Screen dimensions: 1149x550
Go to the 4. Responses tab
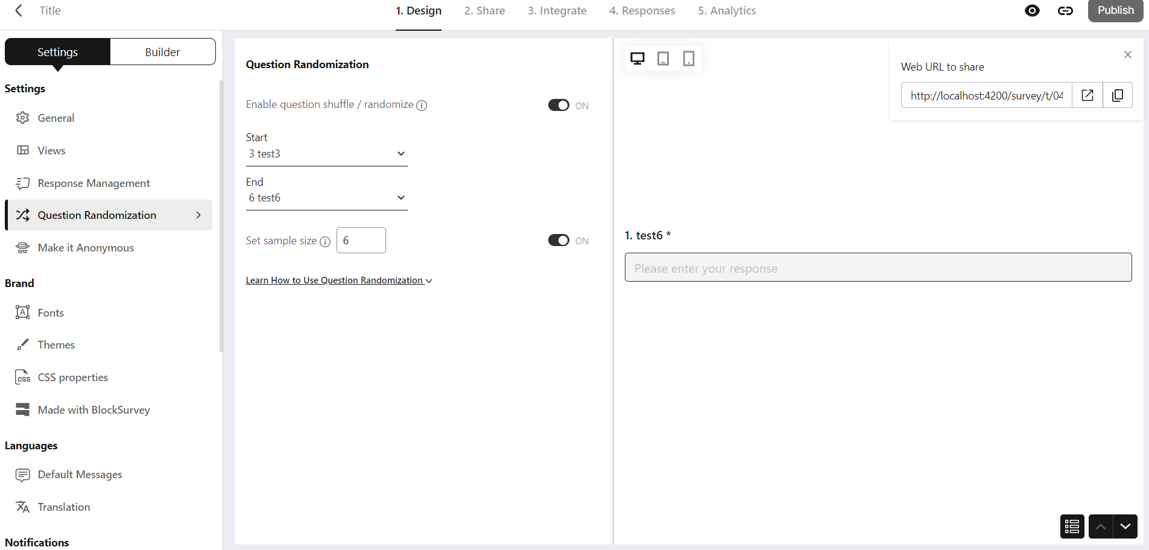[642, 10]
